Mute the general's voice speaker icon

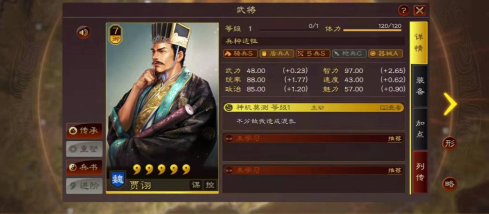83,33
